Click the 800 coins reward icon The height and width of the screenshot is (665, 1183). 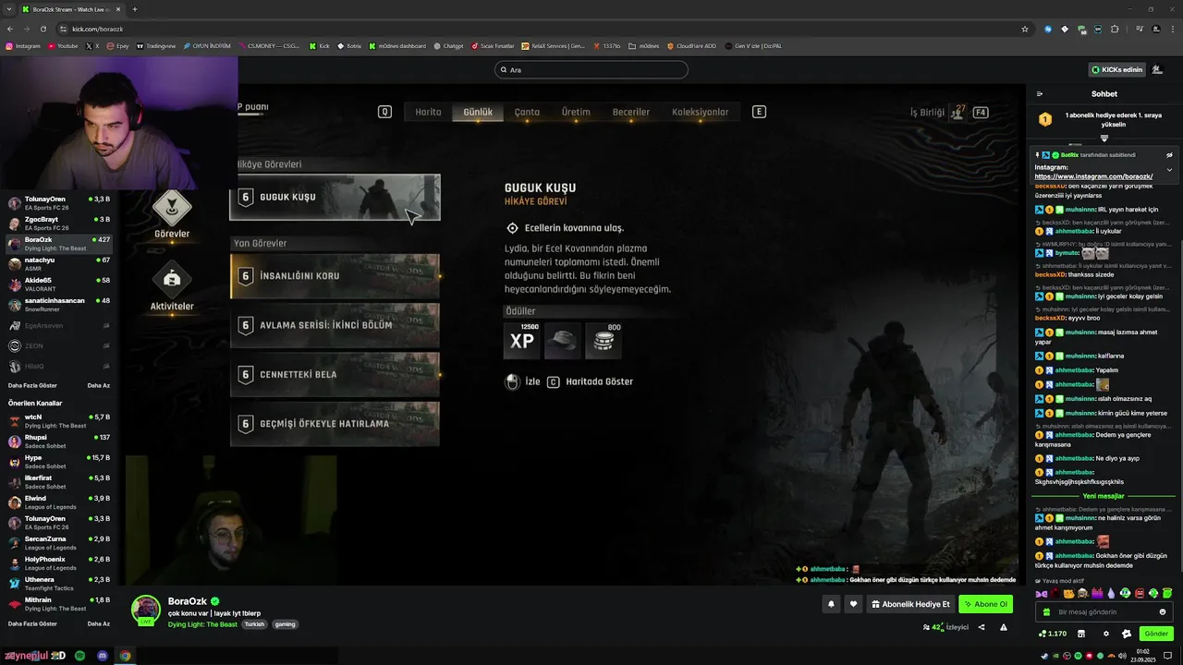604,341
